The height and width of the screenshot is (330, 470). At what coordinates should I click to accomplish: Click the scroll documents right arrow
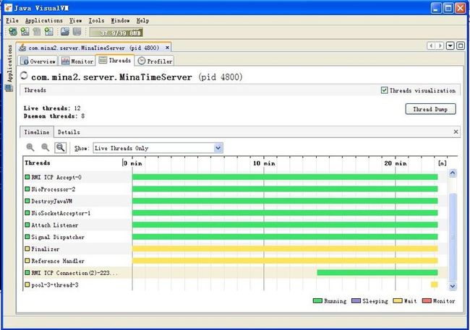pos(440,45)
